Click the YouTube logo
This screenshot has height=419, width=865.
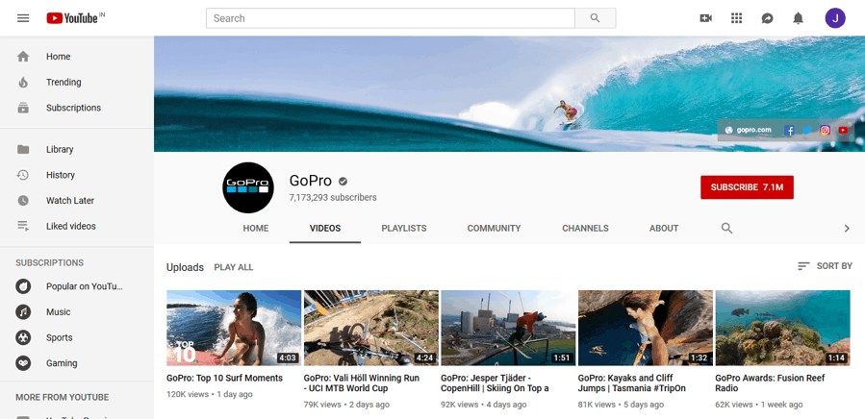tap(76, 18)
